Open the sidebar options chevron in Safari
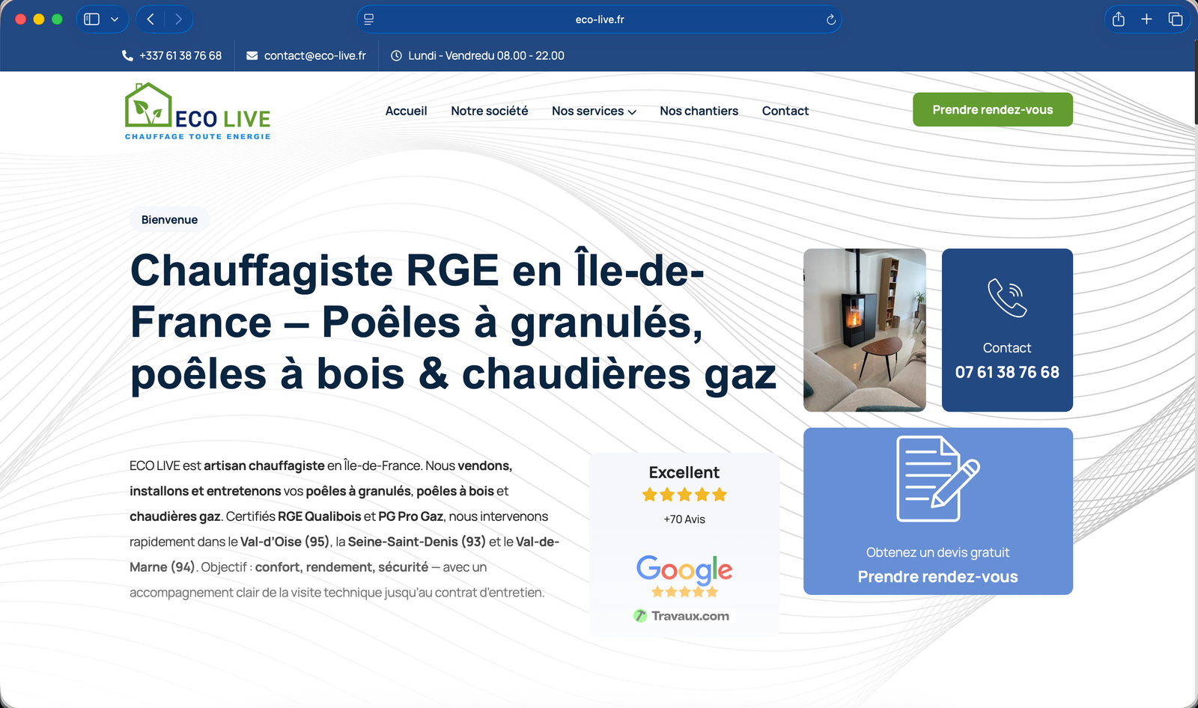 tap(115, 19)
